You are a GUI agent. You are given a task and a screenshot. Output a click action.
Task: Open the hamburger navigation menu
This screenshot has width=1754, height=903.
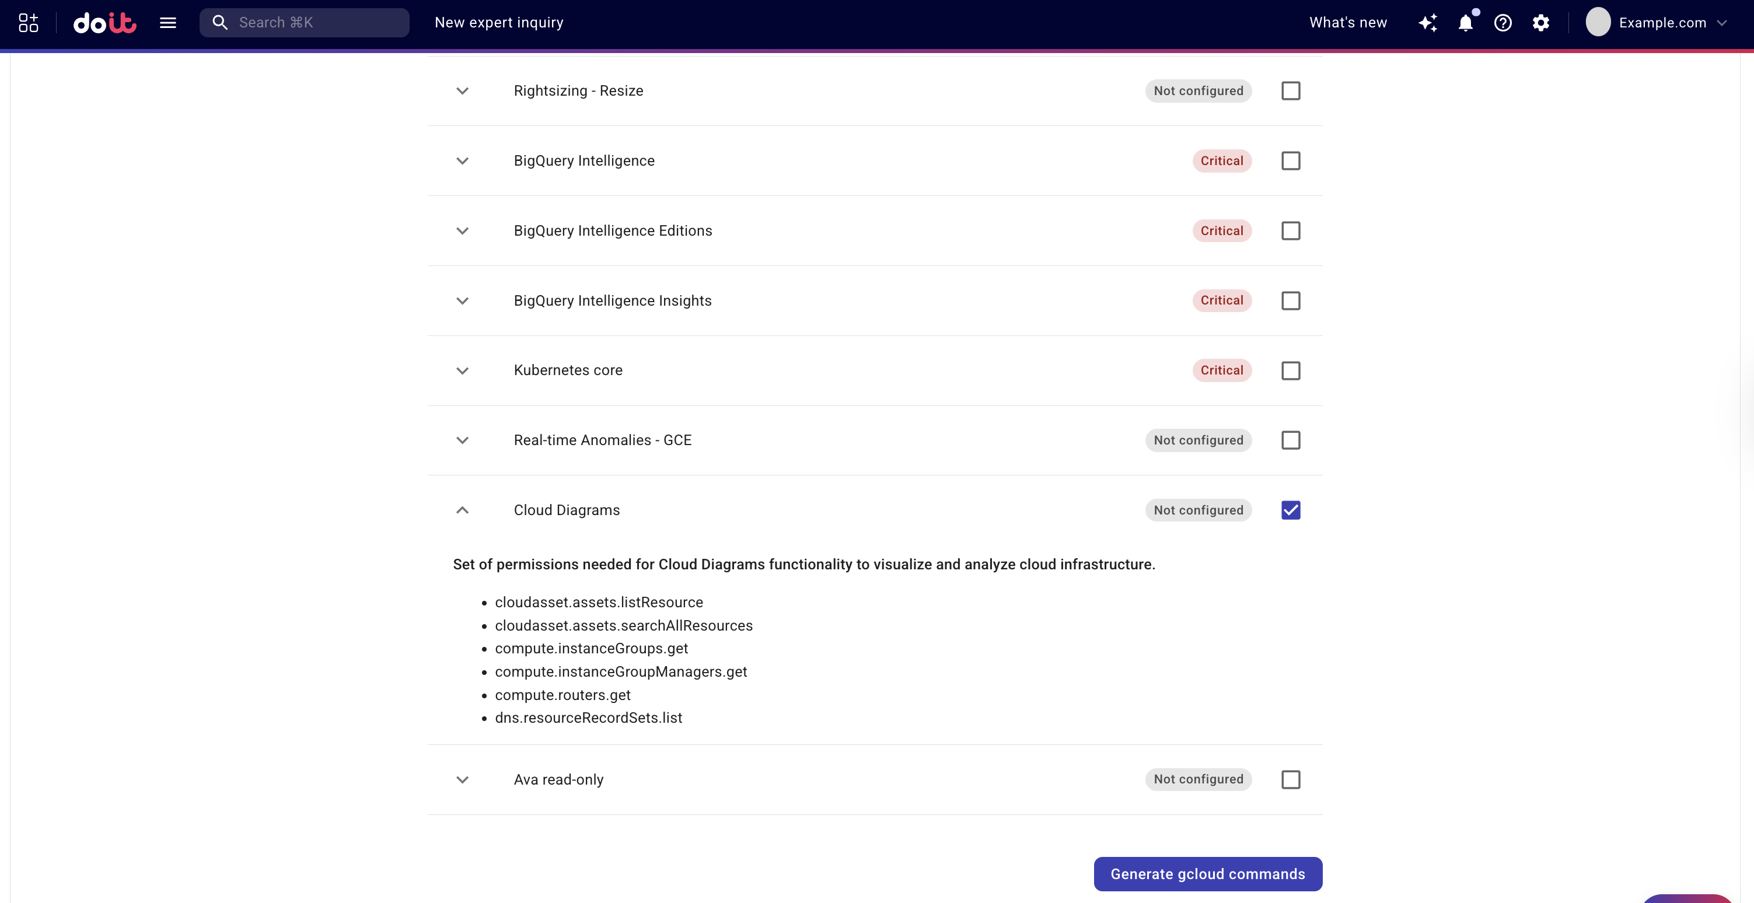point(167,22)
